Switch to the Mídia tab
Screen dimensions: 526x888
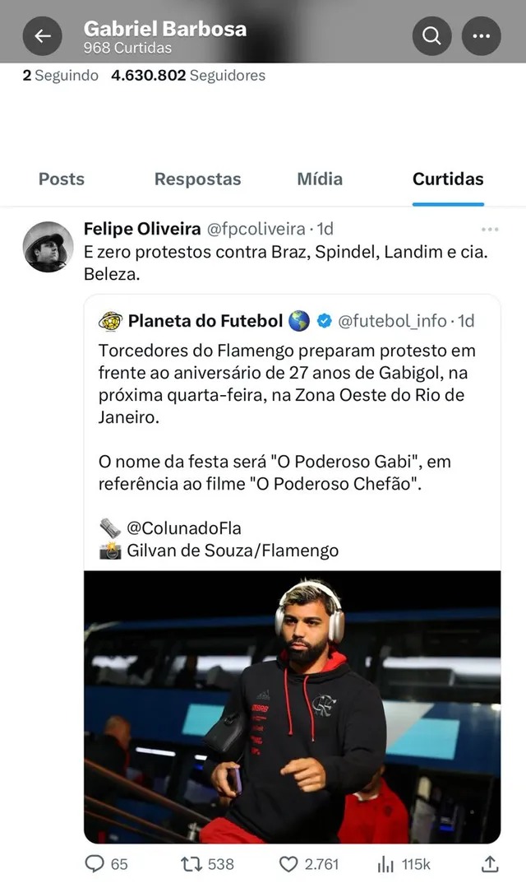click(319, 179)
